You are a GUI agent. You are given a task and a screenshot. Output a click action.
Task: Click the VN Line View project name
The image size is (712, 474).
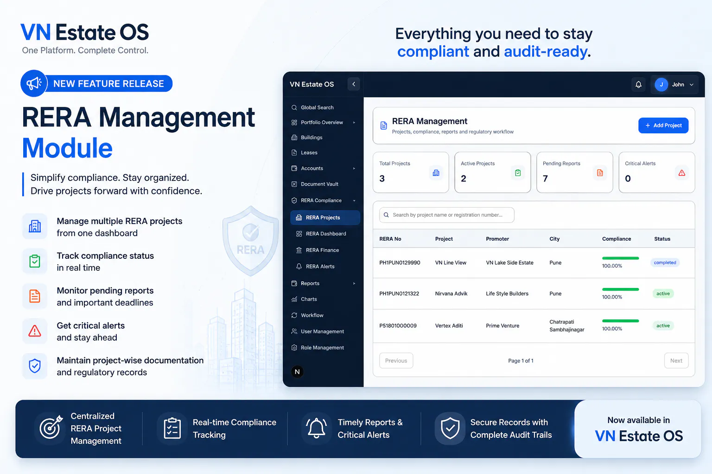coord(451,263)
